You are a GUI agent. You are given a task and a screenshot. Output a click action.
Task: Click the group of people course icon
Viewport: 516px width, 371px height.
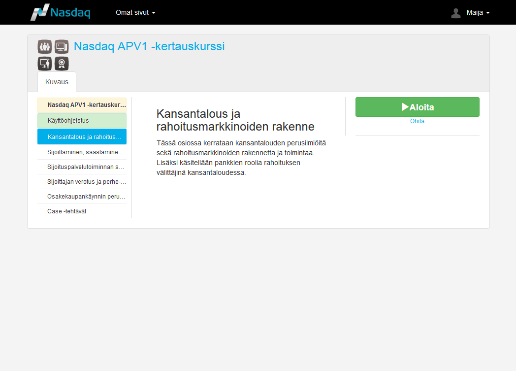click(45, 47)
